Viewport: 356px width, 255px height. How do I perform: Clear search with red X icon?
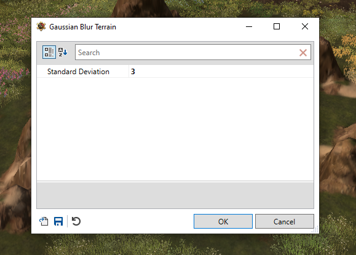pyautogui.click(x=303, y=53)
